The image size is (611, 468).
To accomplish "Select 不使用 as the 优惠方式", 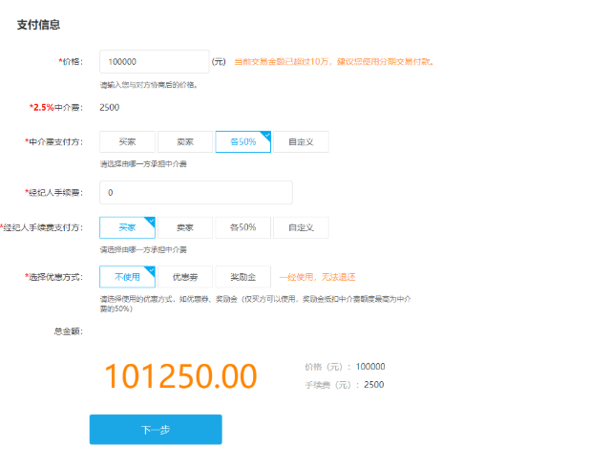I will (x=127, y=277).
